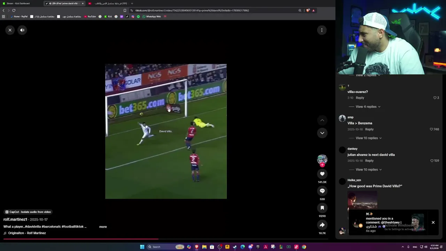Open a new browser tab

(x=132, y=3)
